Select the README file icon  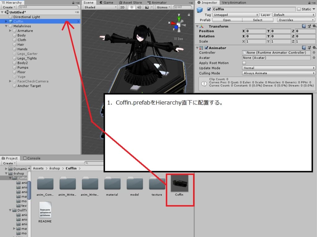[45, 210]
